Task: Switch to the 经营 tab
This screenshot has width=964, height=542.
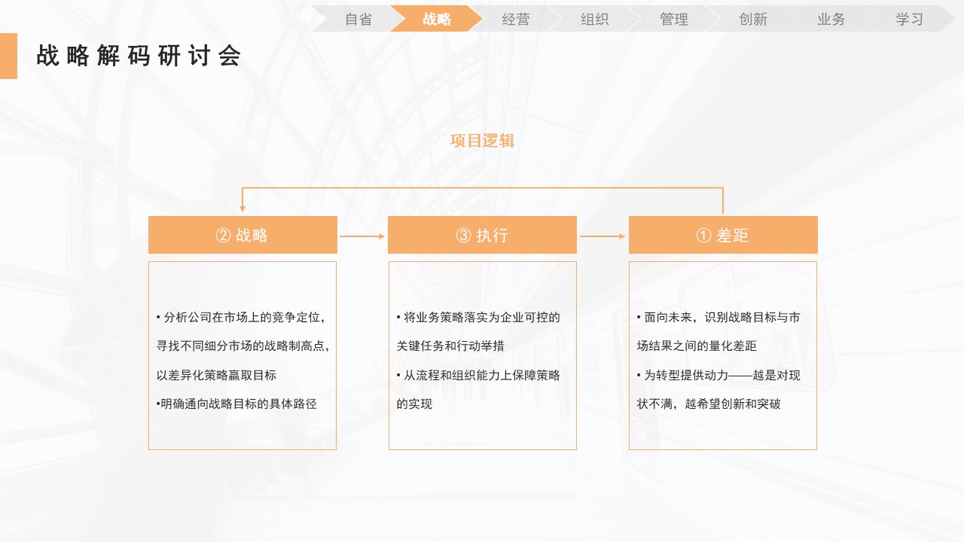Action: [516, 19]
